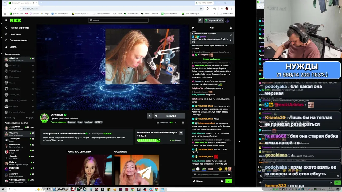Select the love tag
The height and width of the screenshot is (192, 342).
tap(80, 122)
